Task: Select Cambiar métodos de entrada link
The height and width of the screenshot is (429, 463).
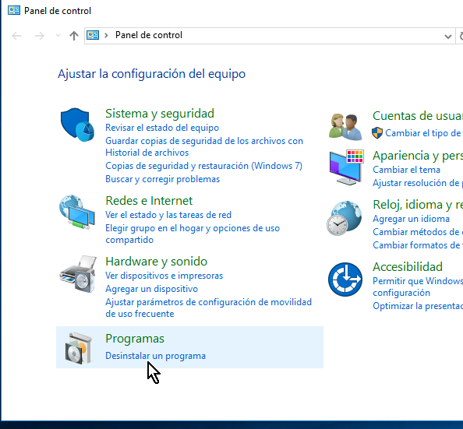Action: tap(418, 232)
